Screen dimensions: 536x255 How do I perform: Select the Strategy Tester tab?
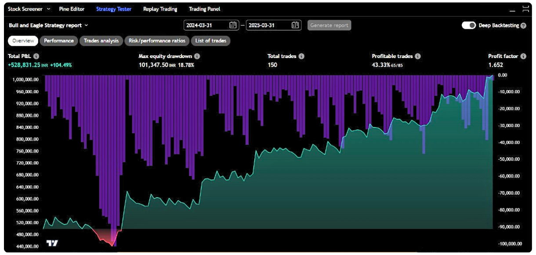click(x=114, y=9)
